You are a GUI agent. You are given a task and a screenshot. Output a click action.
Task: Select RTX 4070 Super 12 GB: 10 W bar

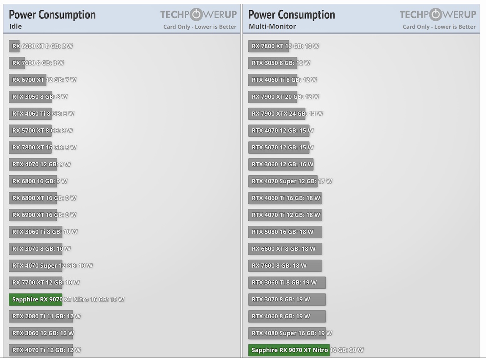(x=36, y=266)
